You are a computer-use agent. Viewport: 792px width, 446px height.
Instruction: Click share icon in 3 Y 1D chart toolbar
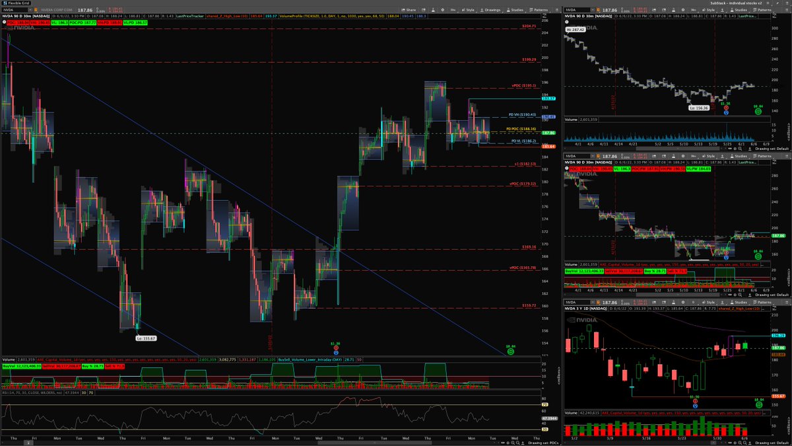click(x=654, y=303)
